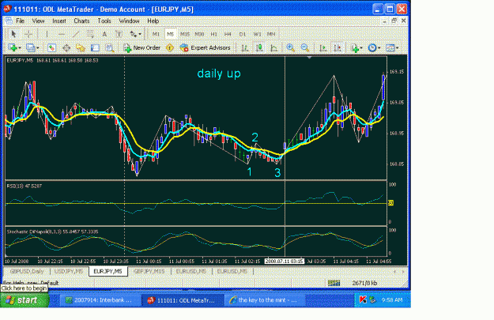Click the New Order button
Screen dimensions: 494x320
[142, 48]
